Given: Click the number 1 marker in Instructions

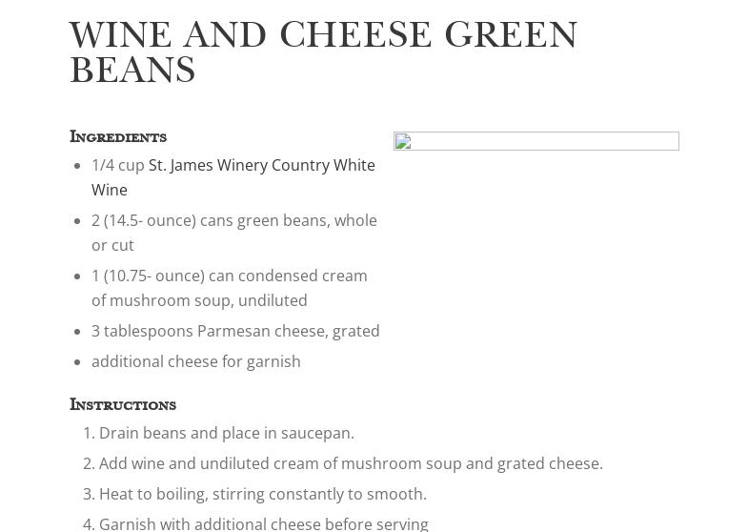Looking at the screenshot, I should (x=88, y=433).
